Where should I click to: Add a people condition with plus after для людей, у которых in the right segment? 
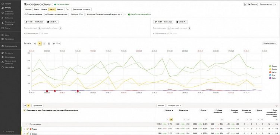point(190,28)
